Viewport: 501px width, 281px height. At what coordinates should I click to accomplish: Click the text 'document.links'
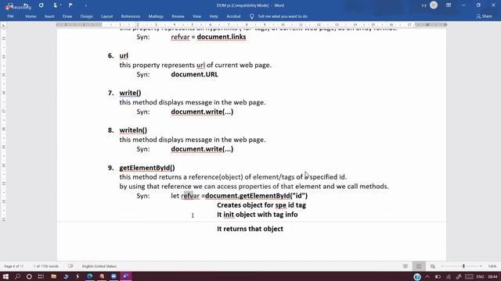click(x=222, y=37)
